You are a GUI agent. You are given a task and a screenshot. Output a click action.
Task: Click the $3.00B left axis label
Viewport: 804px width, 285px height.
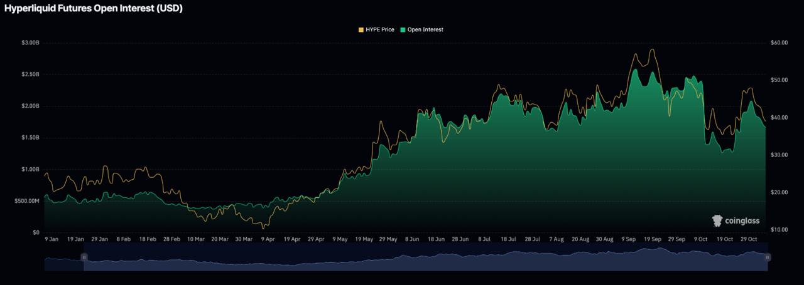coord(30,43)
